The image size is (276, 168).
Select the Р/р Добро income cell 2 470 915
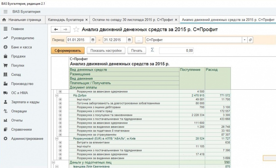pos(192,96)
